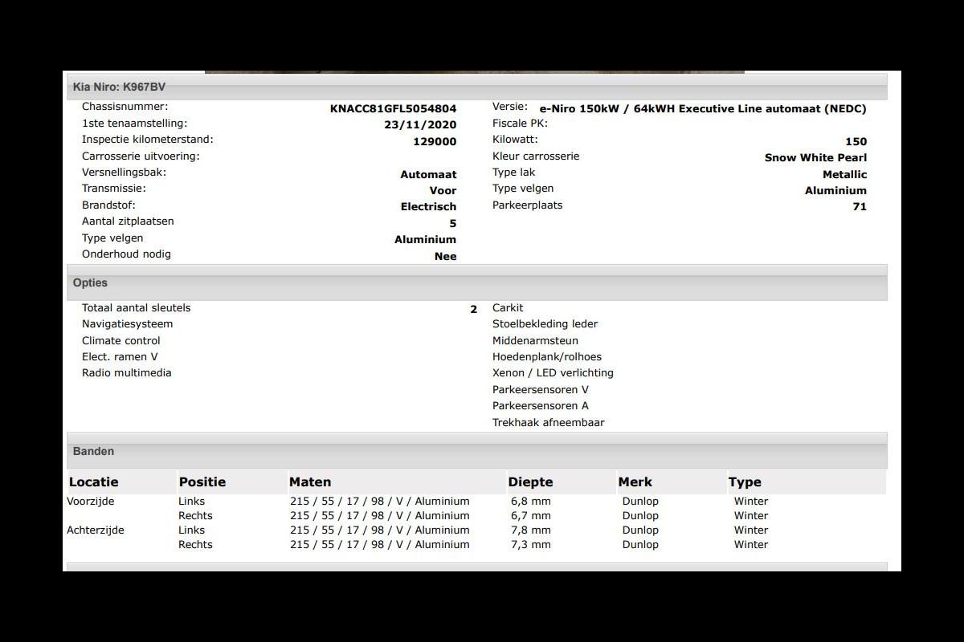Click the mileage value 129000
Screen dimensions: 964x642
435,141
